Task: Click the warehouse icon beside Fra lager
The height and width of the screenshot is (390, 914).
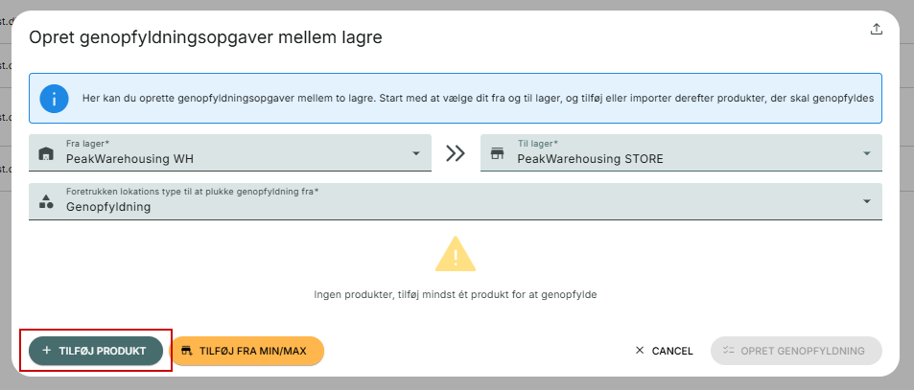Action: pos(45,153)
